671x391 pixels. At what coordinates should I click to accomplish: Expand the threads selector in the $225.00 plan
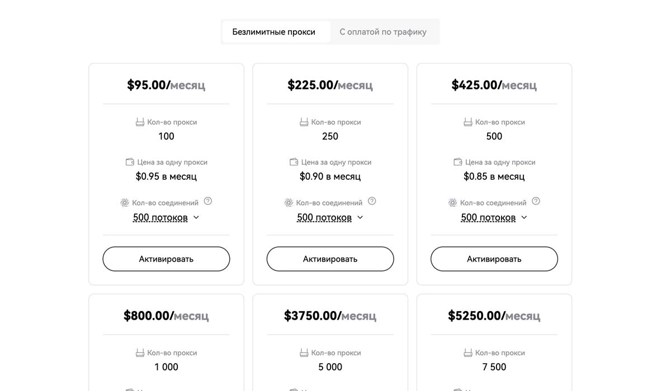[x=330, y=218]
